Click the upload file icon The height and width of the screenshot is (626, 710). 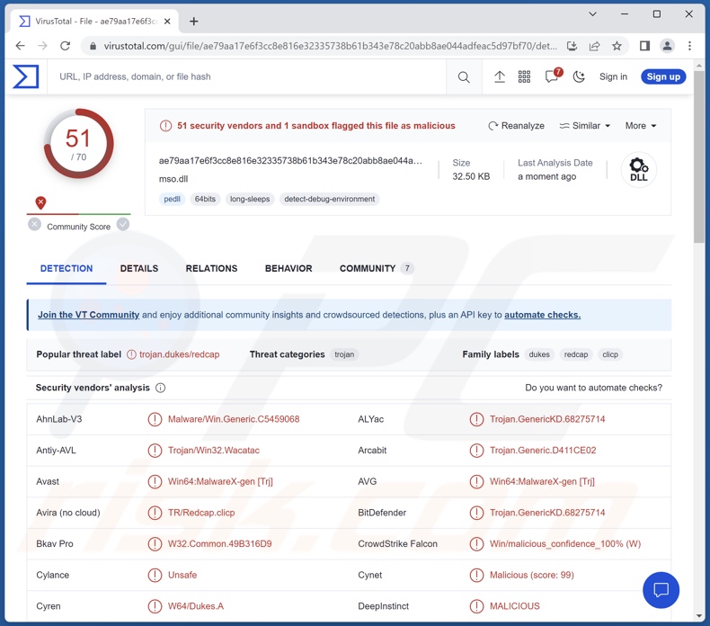[x=500, y=77]
